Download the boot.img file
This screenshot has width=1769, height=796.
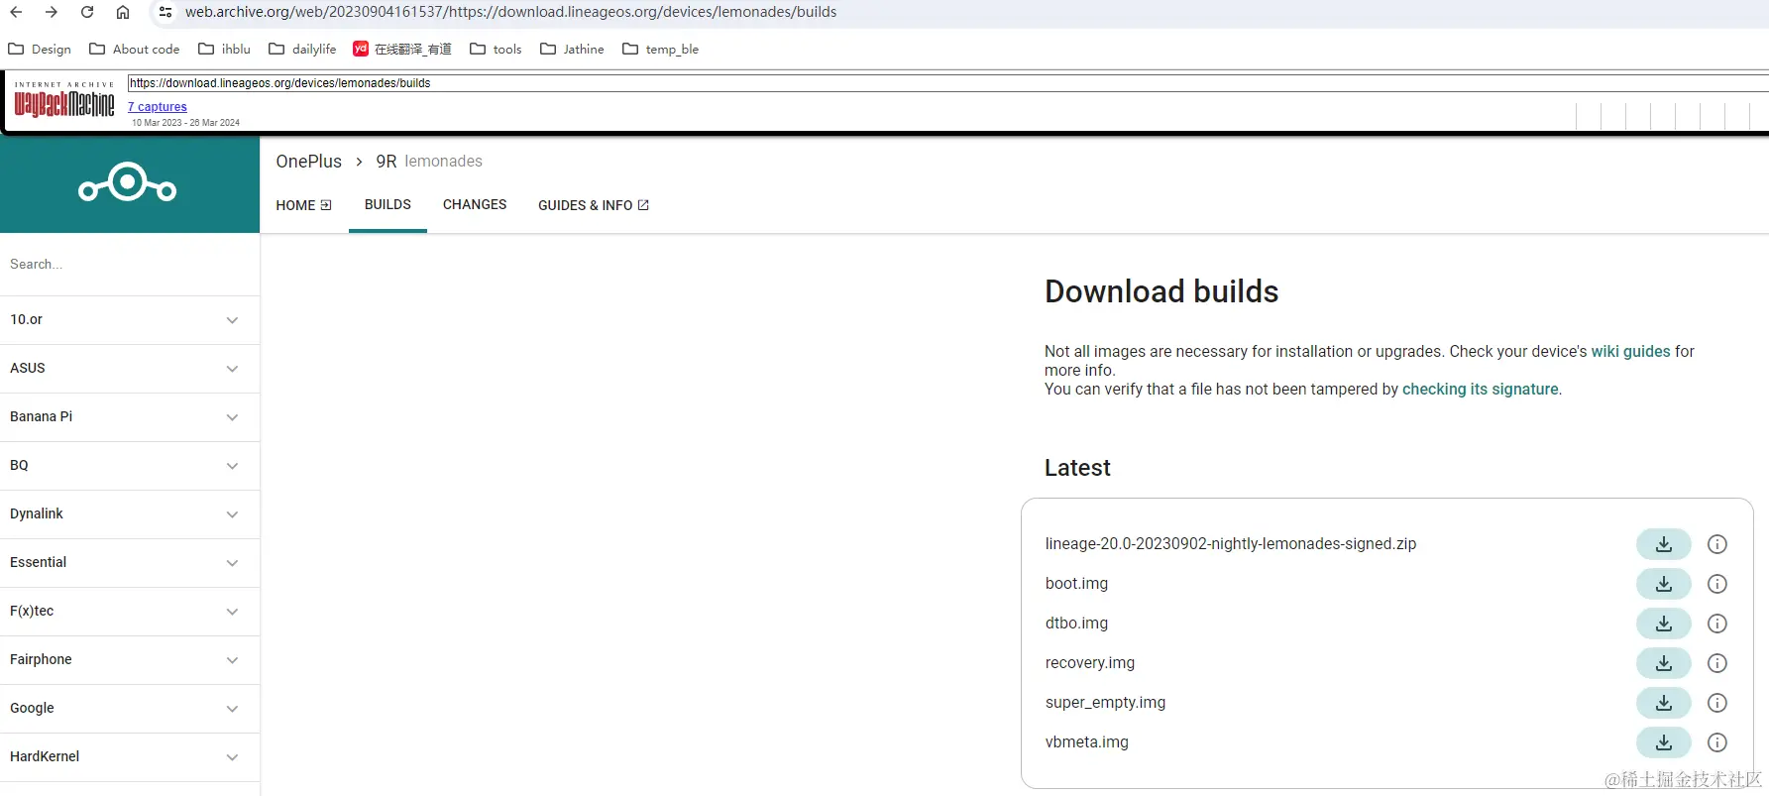click(x=1663, y=584)
